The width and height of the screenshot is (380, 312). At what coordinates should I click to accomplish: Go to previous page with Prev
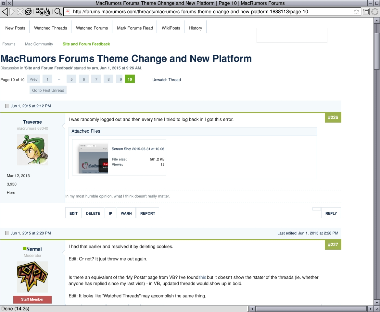33,79
